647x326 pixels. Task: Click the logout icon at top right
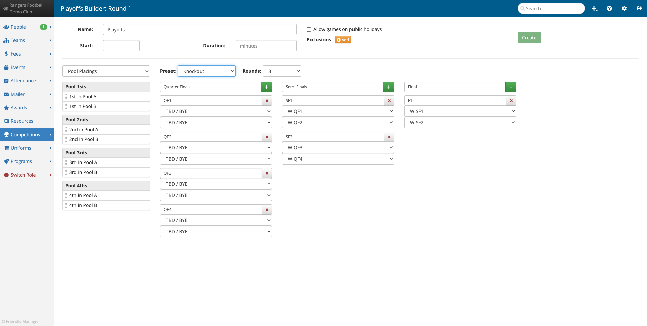(x=640, y=8)
